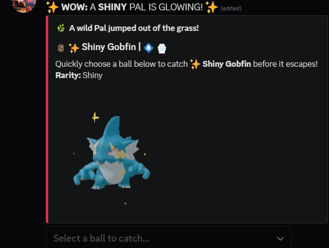The height and width of the screenshot is (248, 329).
Task: Click the user avatar at top left
Action: coord(24,5)
